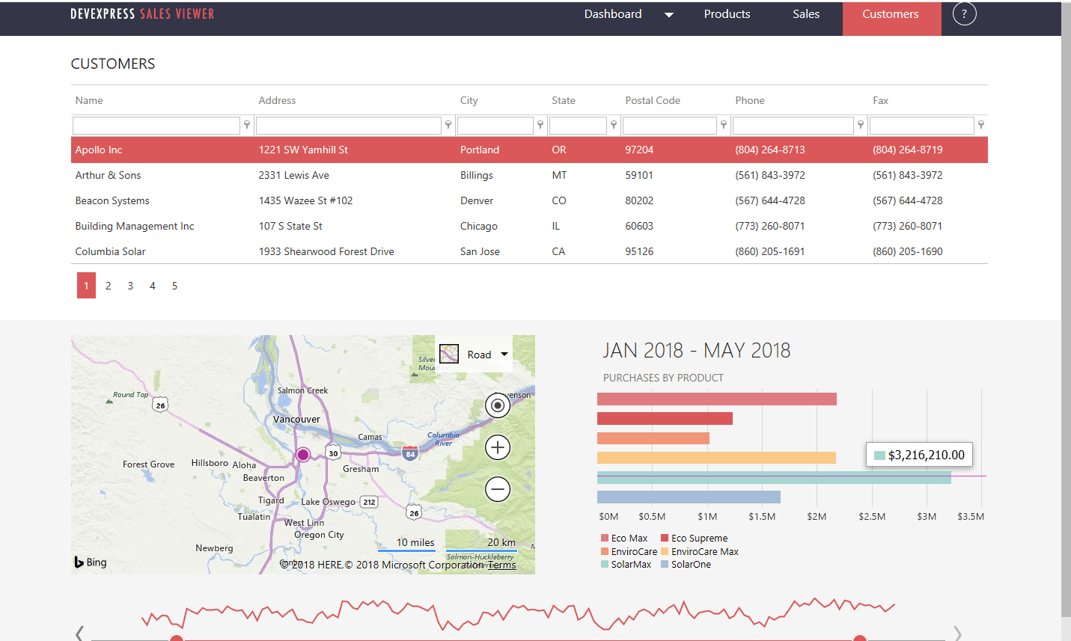Click the Fax filter input field
This screenshot has height=641, width=1071.
click(922, 125)
